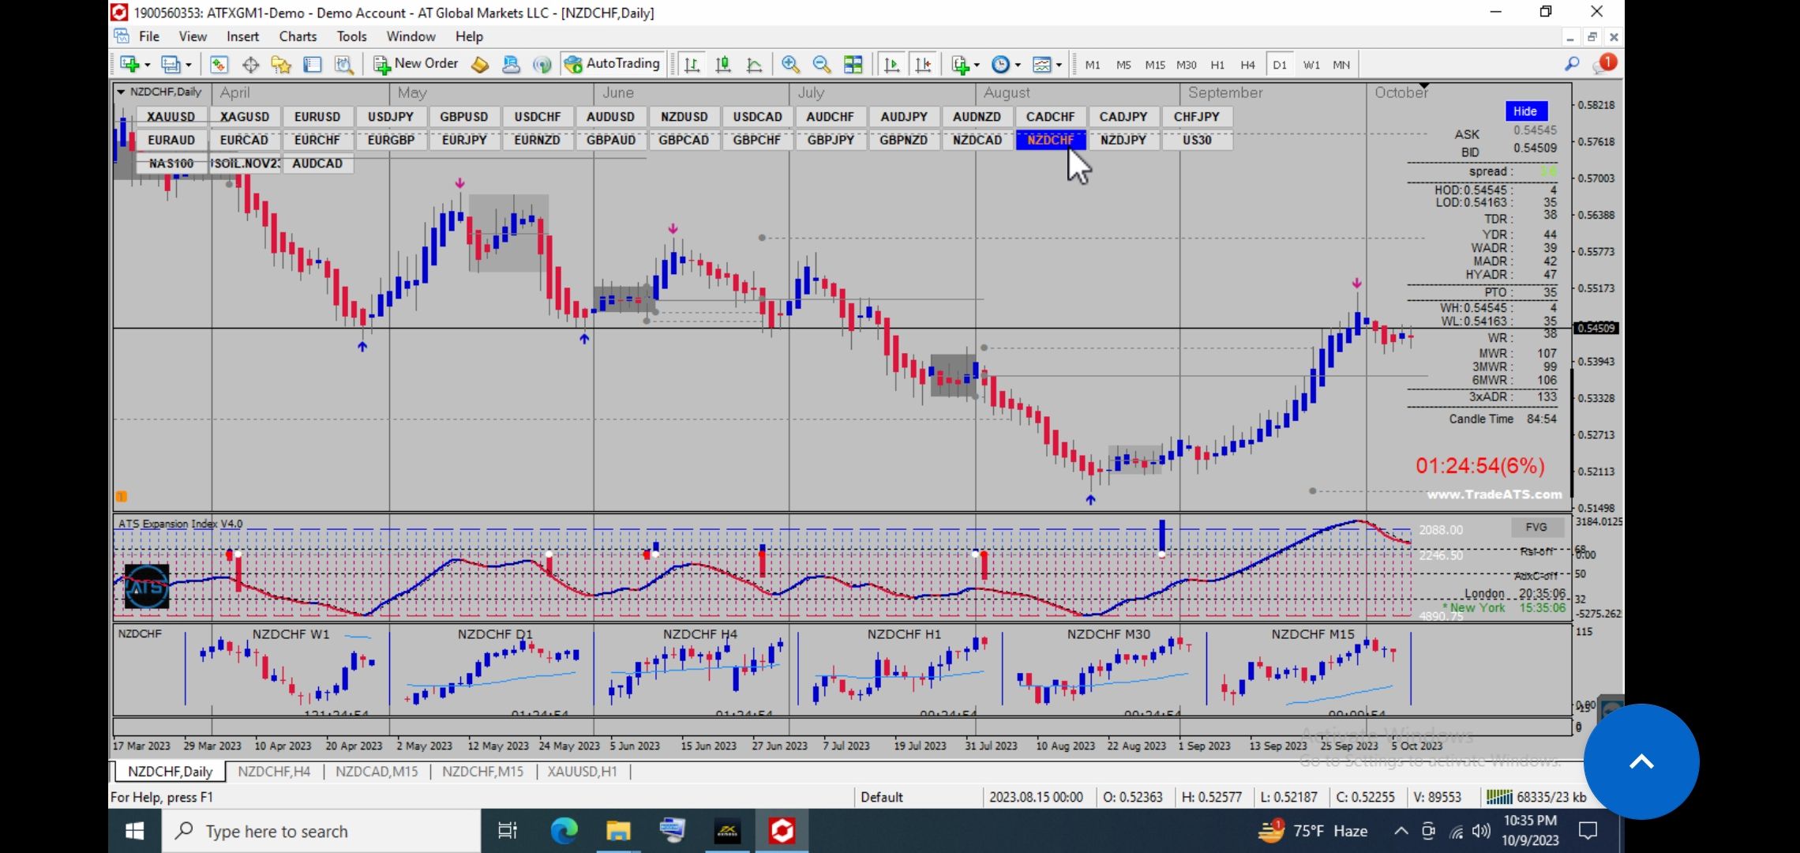This screenshot has width=1800, height=853.
Task: Switch chart to candlestick display icon
Action: 722,65
